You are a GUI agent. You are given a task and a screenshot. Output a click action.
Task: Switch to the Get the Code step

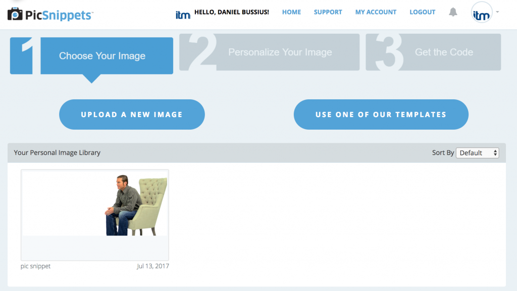tap(443, 52)
